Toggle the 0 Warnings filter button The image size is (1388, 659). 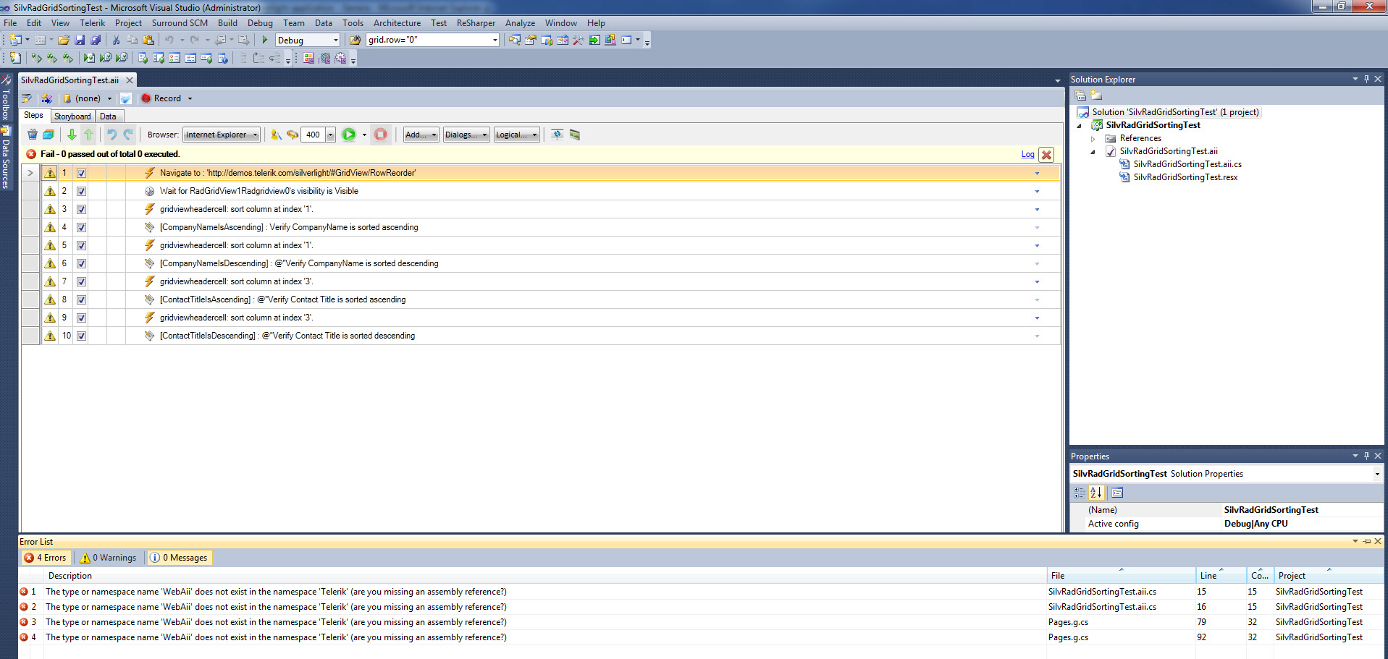coord(108,558)
